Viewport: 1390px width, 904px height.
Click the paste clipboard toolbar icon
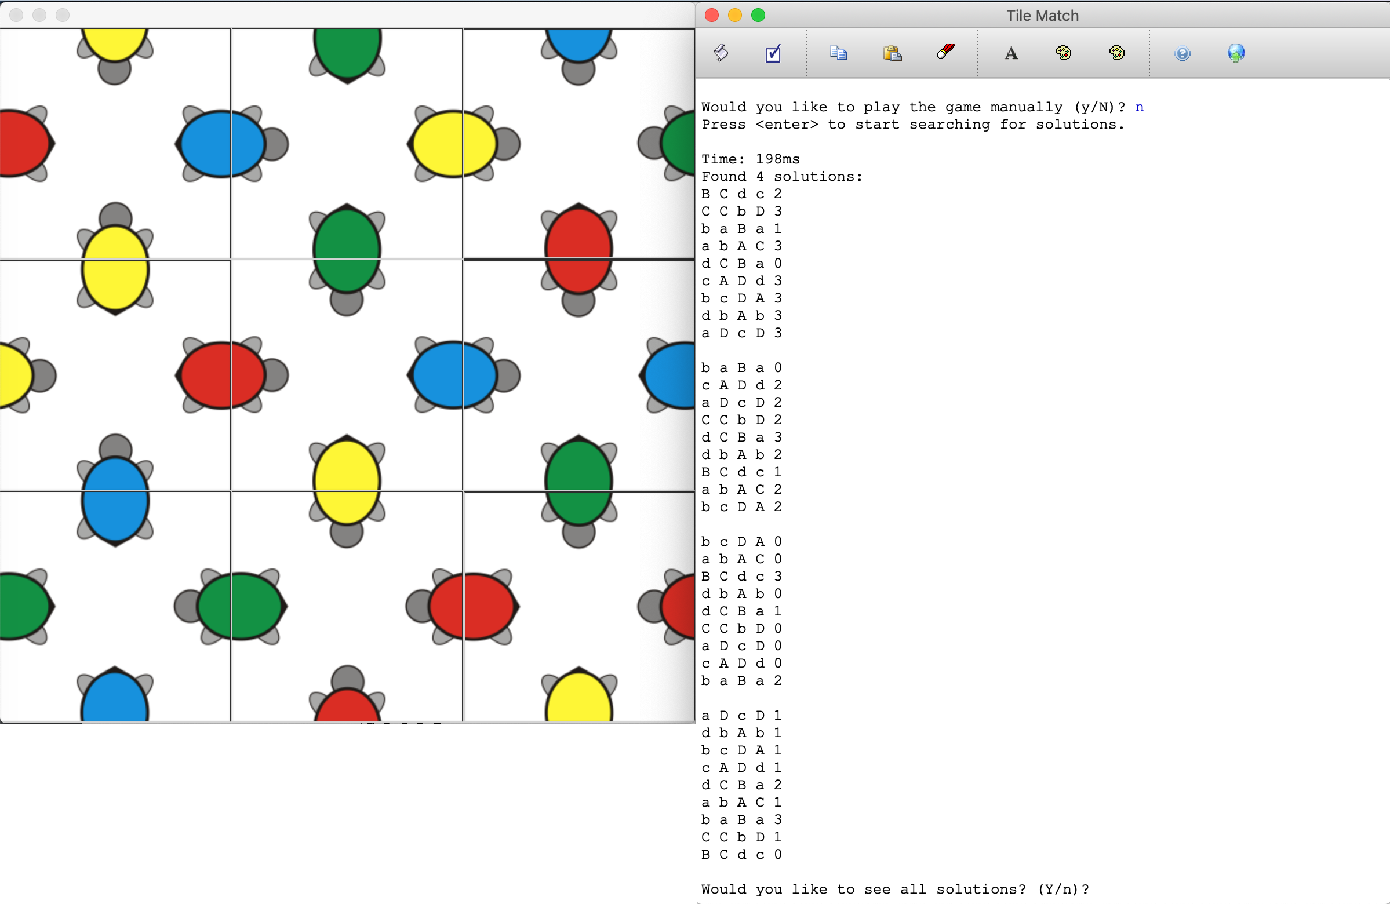click(x=892, y=54)
